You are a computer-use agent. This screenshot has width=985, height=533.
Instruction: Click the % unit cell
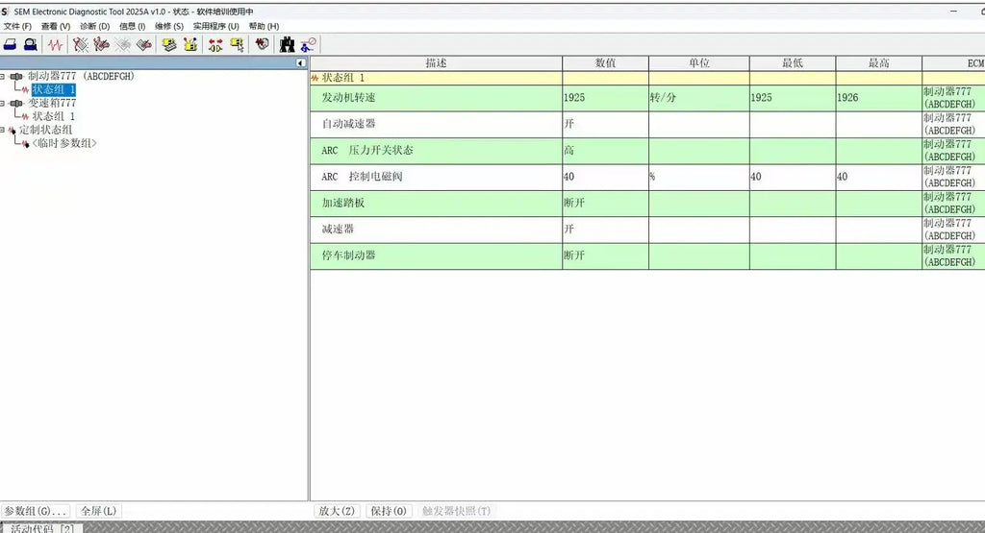pyautogui.click(x=699, y=177)
